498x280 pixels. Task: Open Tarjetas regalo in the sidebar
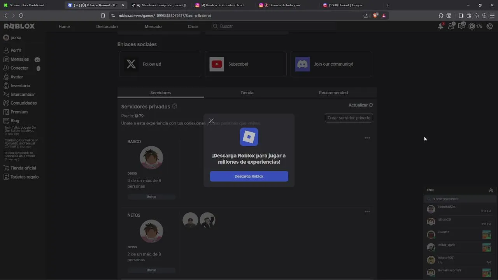pyautogui.click(x=21, y=177)
